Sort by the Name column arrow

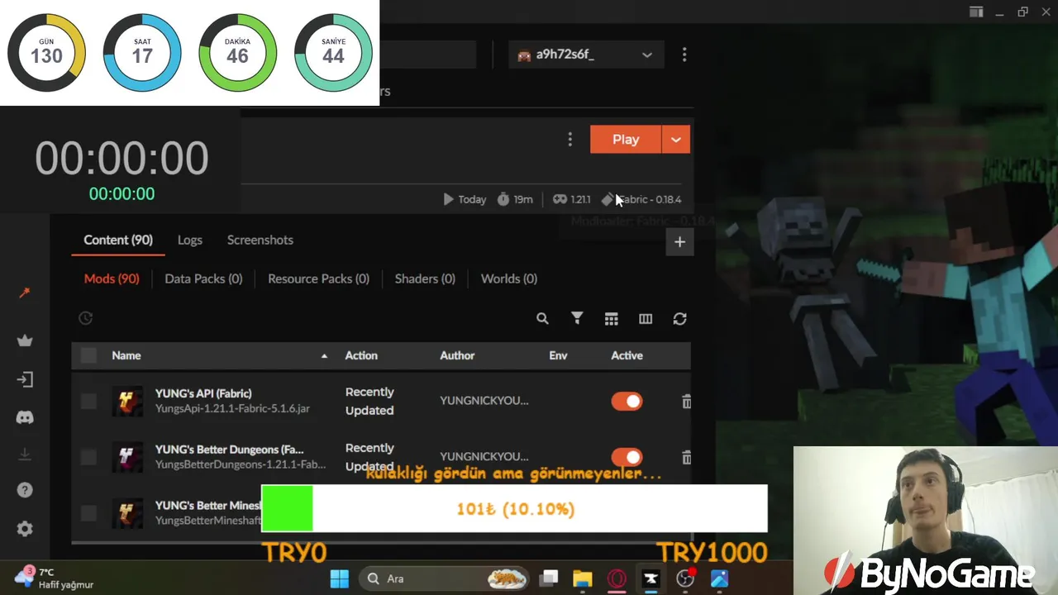[x=324, y=356]
